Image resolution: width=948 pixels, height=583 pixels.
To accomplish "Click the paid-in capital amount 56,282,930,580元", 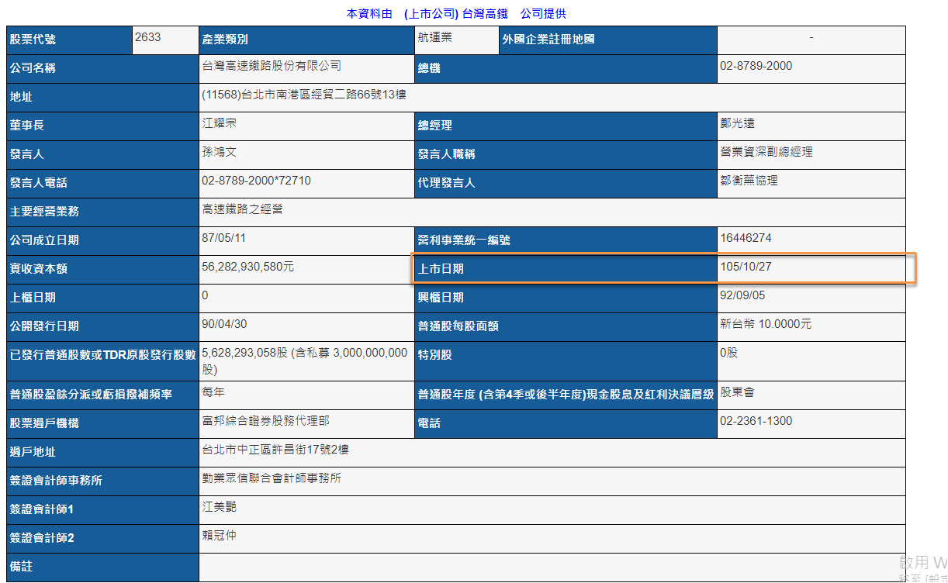I will point(247,267).
